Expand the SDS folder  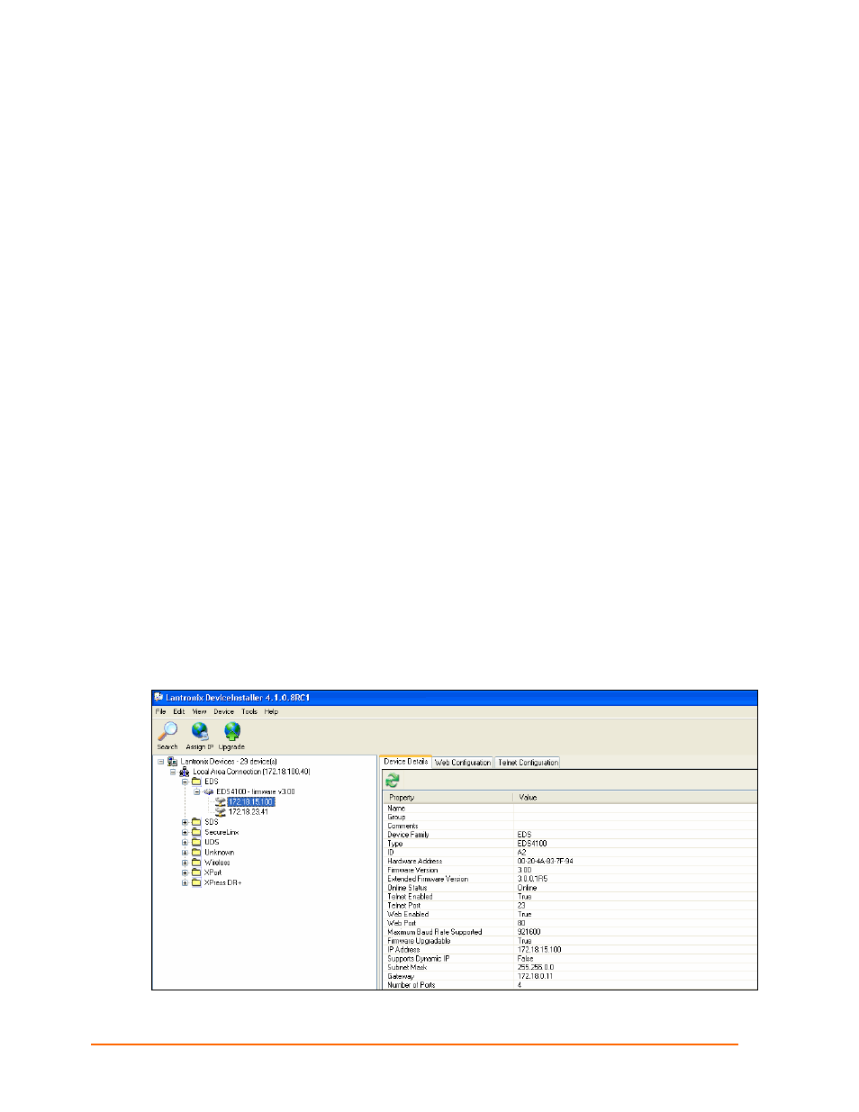tap(185, 822)
